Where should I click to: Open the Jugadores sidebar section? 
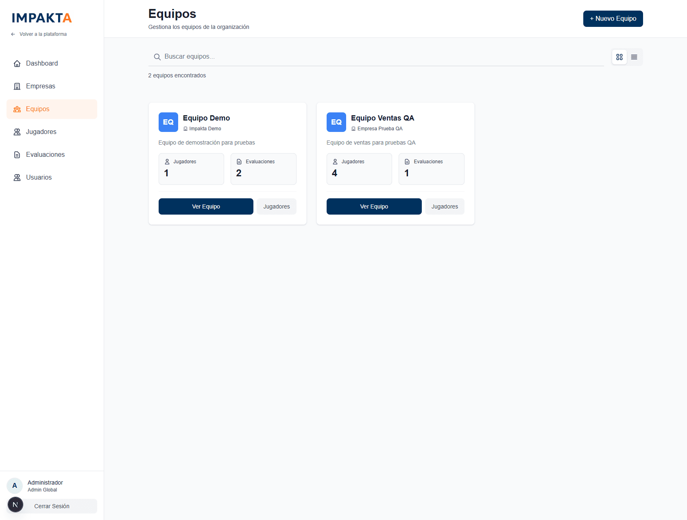click(41, 132)
